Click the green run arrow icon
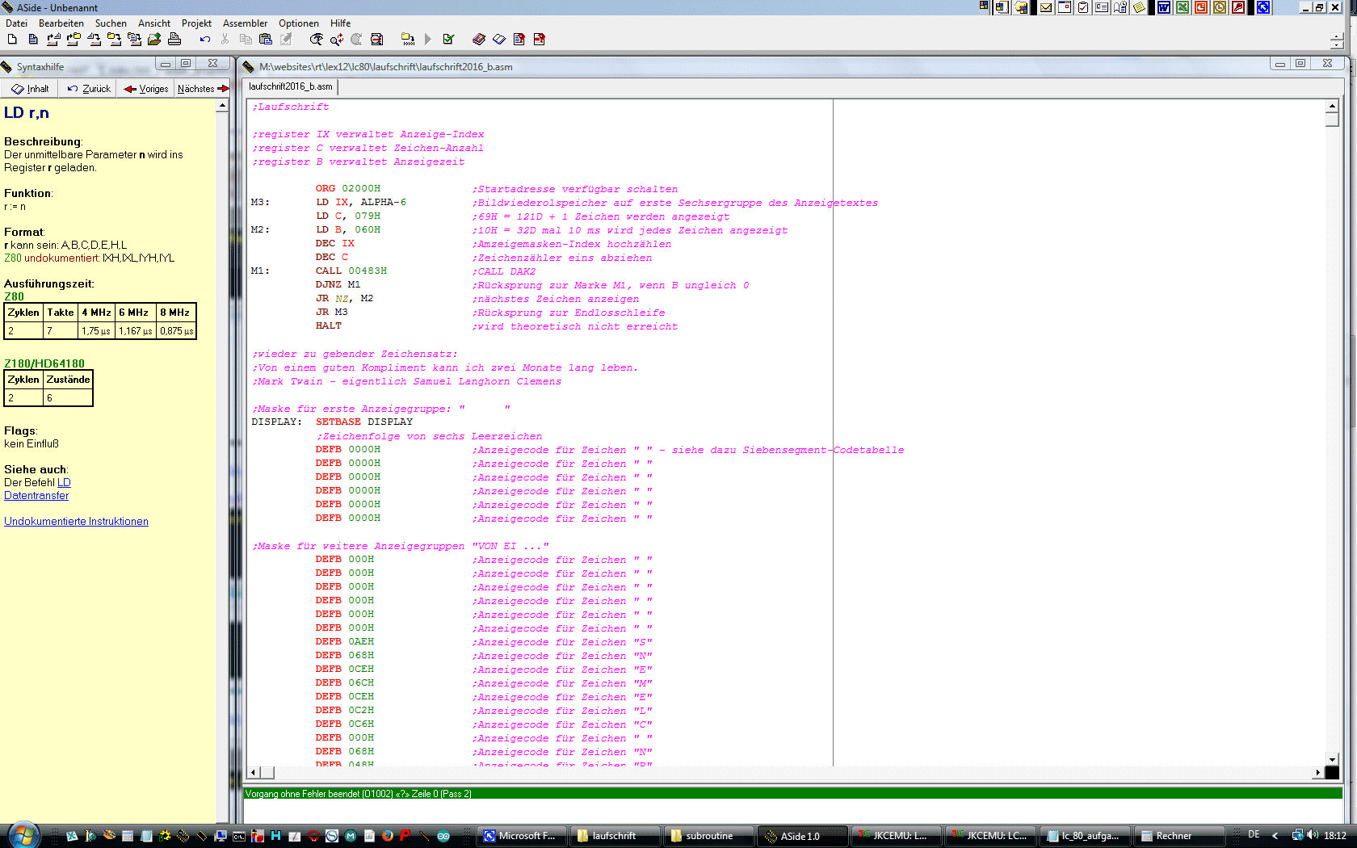Image resolution: width=1357 pixels, height=848 pixels. (x=428, y=39)
